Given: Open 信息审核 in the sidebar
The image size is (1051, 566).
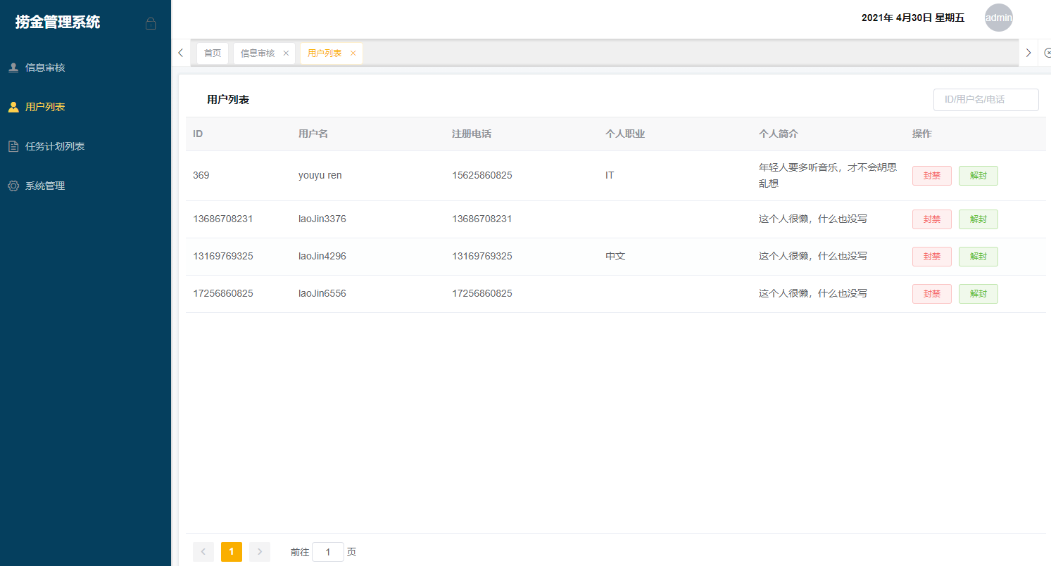Looking at the screenshot, I should [x=45, y=67].
